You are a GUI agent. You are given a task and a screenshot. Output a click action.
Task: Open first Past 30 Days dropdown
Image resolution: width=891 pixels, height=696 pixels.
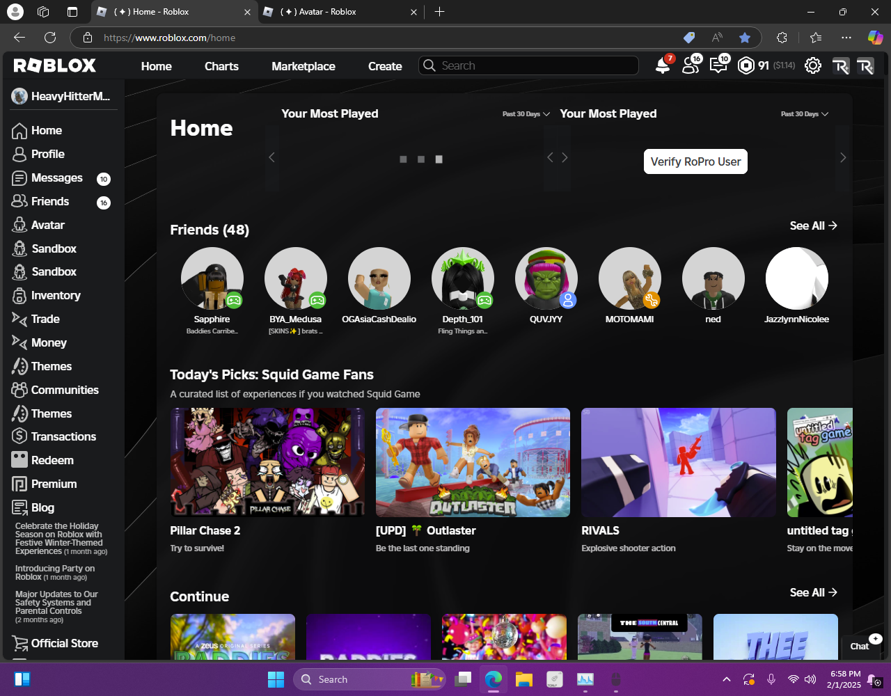point(526,113)
